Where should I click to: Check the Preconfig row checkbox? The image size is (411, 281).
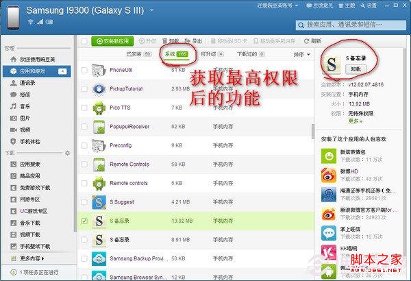point(84,145)
